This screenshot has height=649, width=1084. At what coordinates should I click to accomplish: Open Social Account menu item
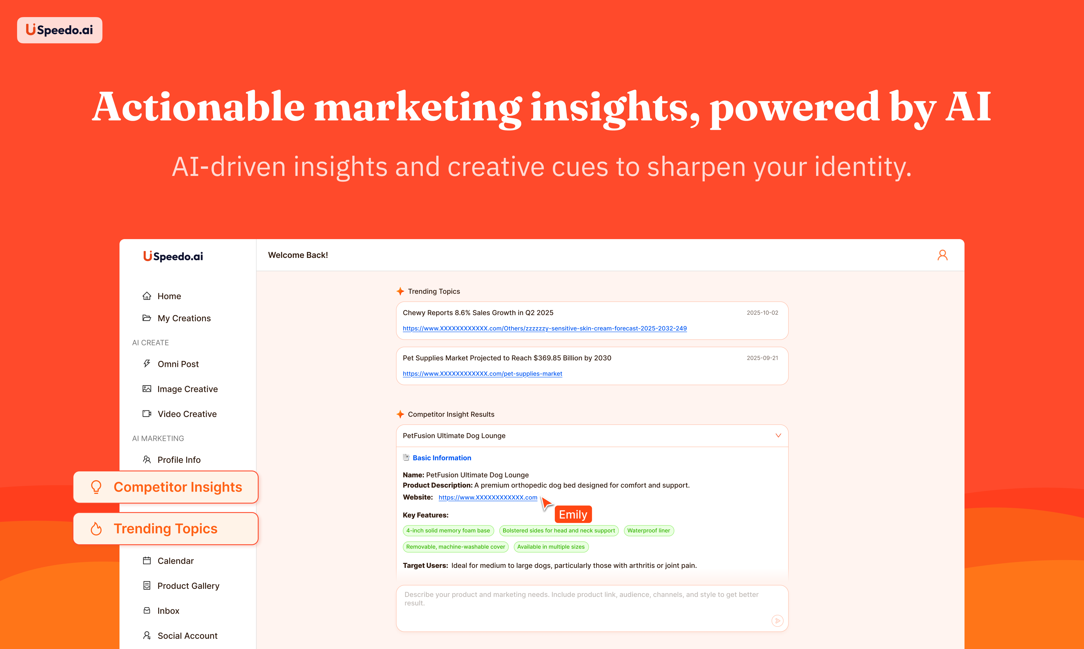tap(187, 635)
